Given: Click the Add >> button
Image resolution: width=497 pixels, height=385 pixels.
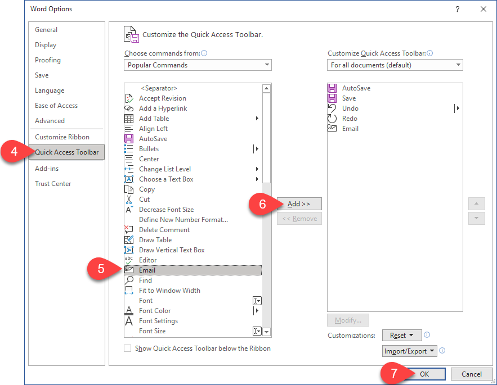Looking at the screenshot, I should (x=299, y=204).
